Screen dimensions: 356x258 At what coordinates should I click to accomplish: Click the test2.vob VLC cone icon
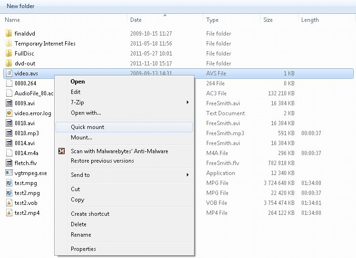pyautogui.click(x=9, y=203)
